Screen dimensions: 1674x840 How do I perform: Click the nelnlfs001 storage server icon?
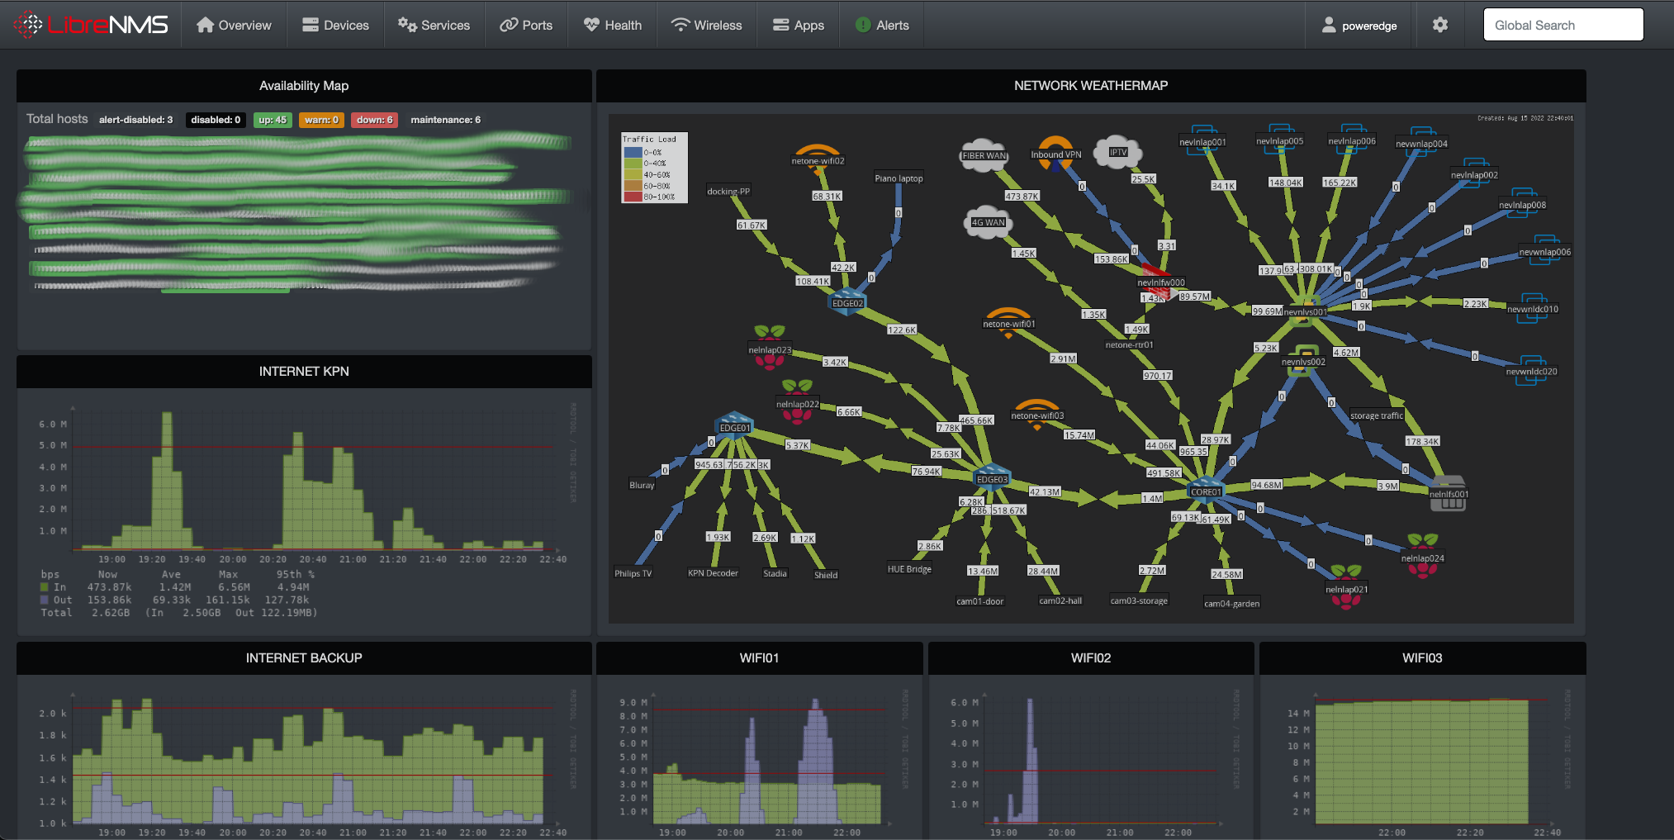click(1449, 493)
